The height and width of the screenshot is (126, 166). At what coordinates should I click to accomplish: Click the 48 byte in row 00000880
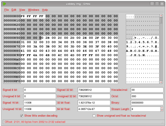coord(110,51)
